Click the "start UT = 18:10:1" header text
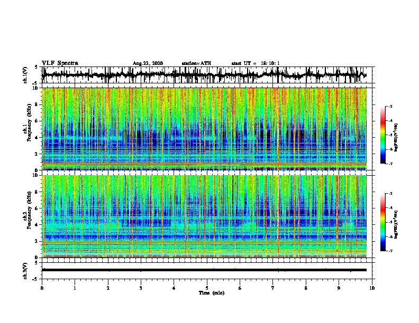This screenshot has width=419, height=323. click(256, 63)
